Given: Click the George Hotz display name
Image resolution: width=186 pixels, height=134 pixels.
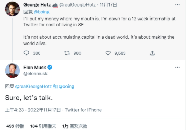Looking at the screenshot, I should [37, 5].
